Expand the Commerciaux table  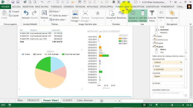click(153, 40)
